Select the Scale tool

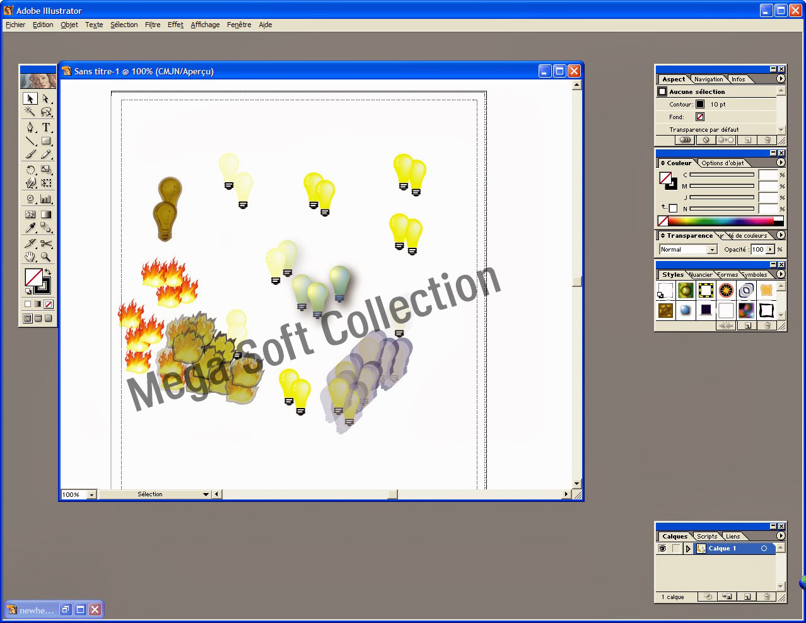click(46, 170)
